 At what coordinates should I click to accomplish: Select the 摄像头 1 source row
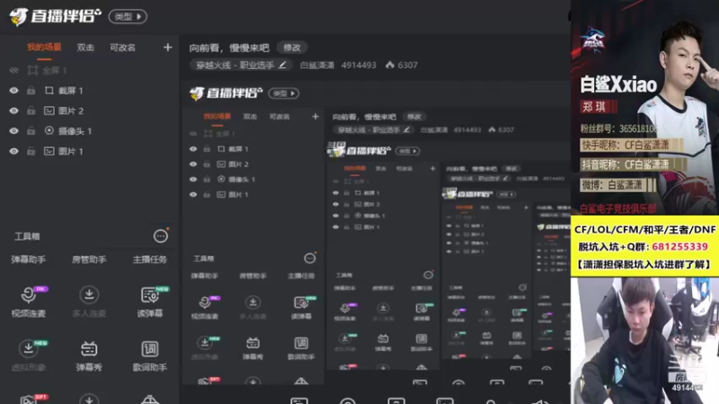[89, 130]
